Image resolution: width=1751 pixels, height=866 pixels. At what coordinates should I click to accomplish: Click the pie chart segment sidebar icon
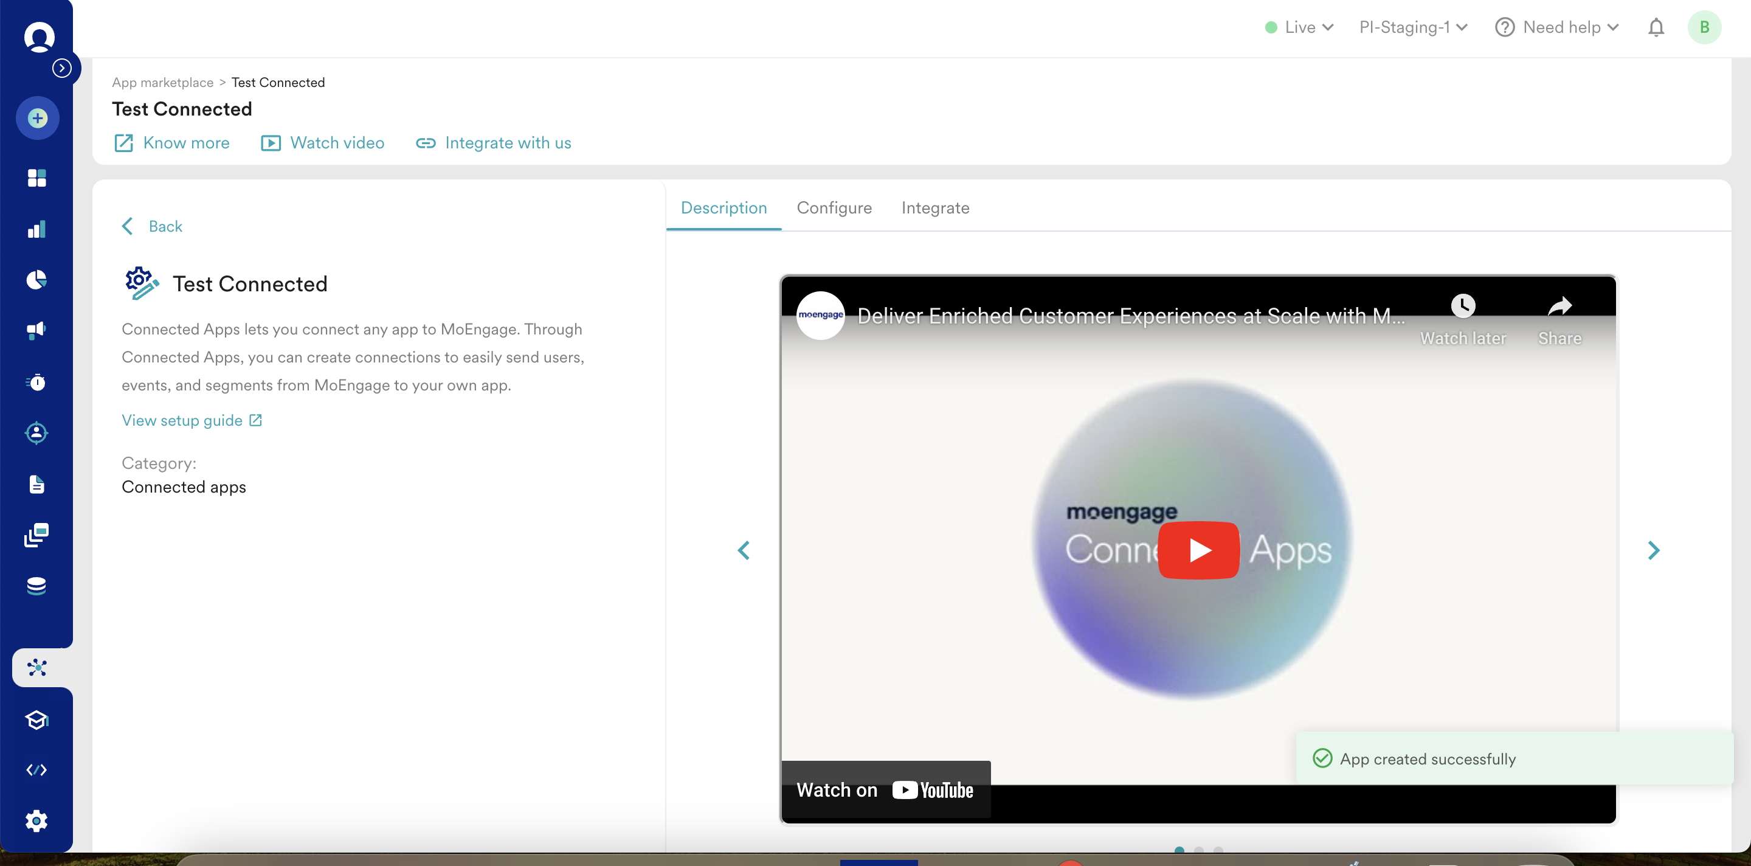(36, 279)
